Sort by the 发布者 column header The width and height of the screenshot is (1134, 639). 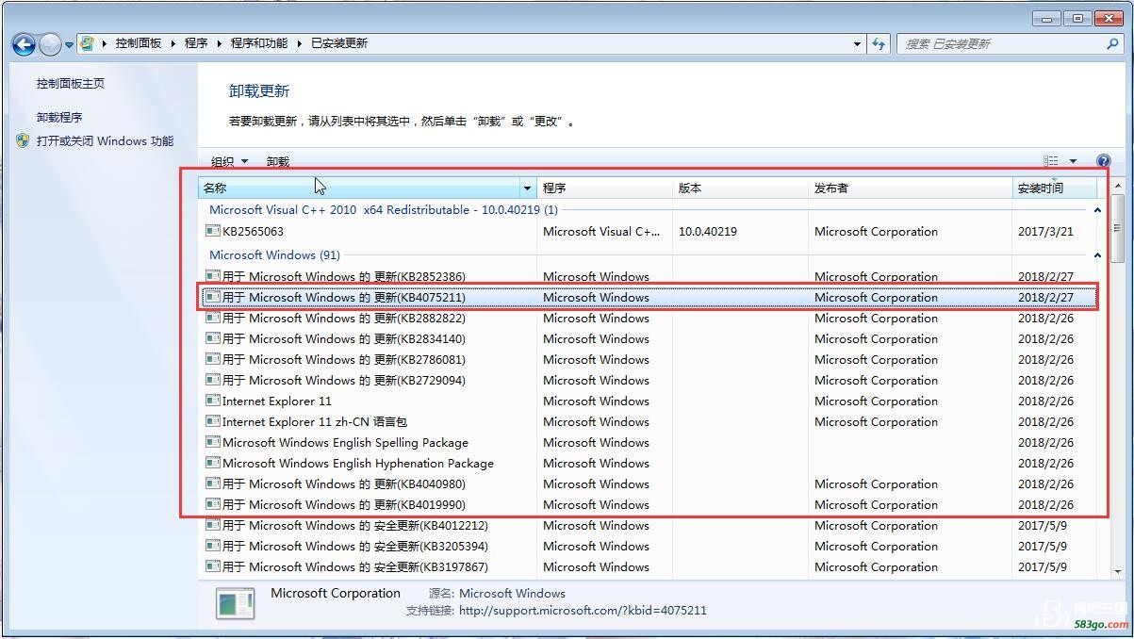point(910,188)
